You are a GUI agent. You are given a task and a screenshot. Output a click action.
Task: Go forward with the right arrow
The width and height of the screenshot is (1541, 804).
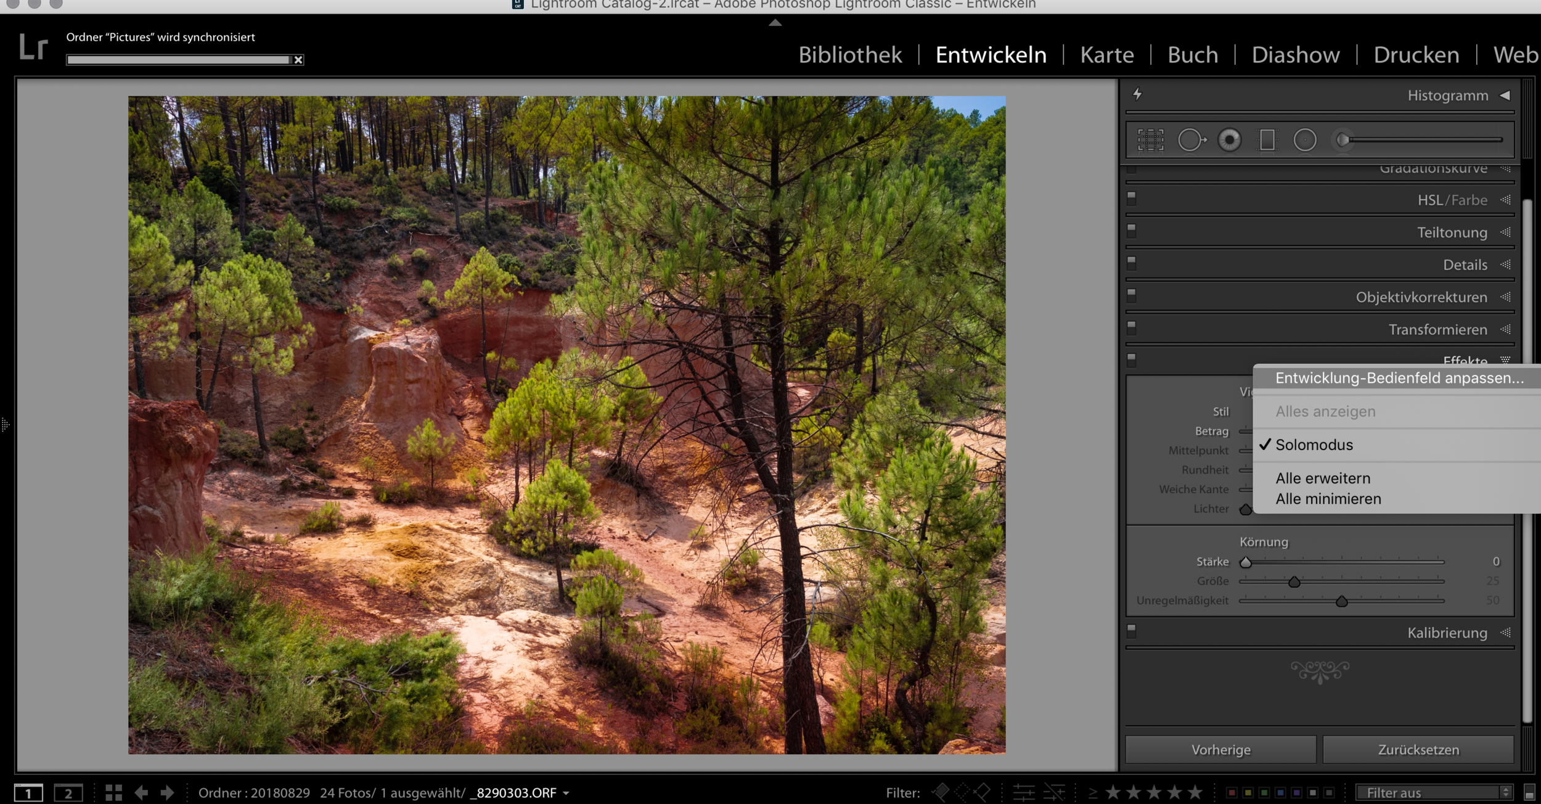[167, 793]
